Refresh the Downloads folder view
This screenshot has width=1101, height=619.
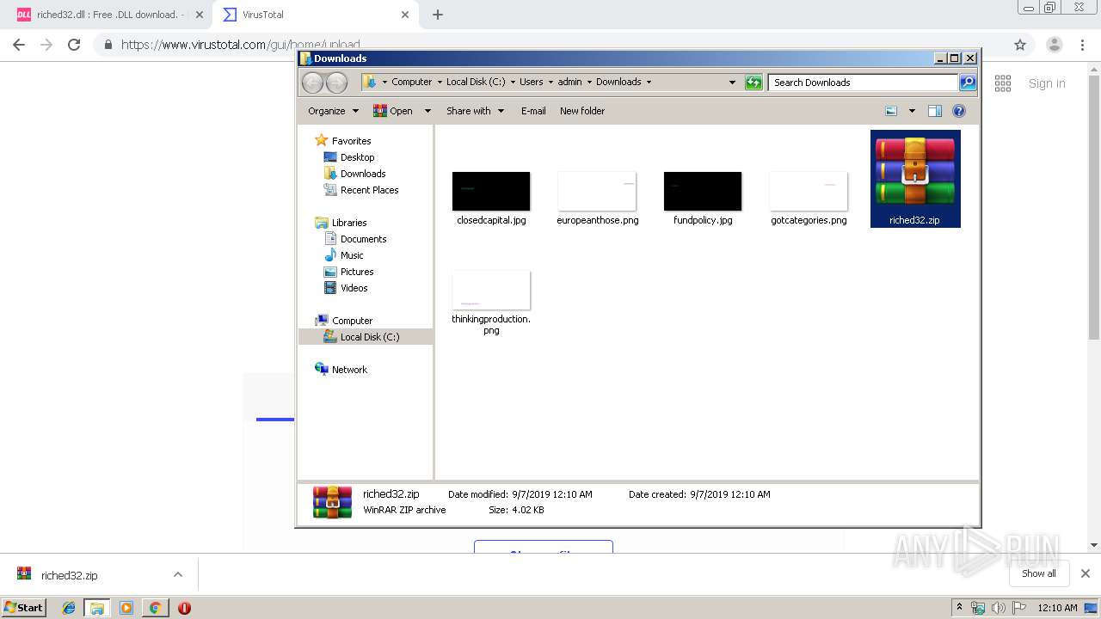click(x=753, y=83)
